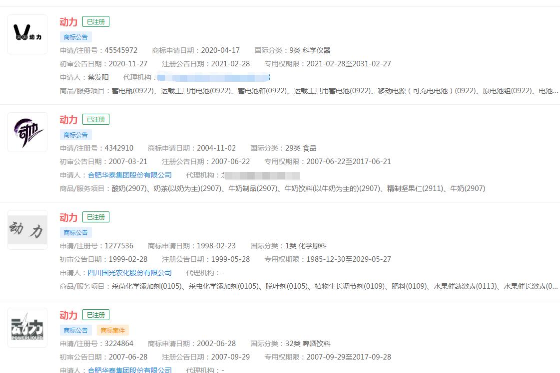Image resolution: width=560 pixels, height=373 pixels.
Task: Open applicant 合肥华泰集团股份有限公司 for trademark 3224864
Action: tap(130, 370)
